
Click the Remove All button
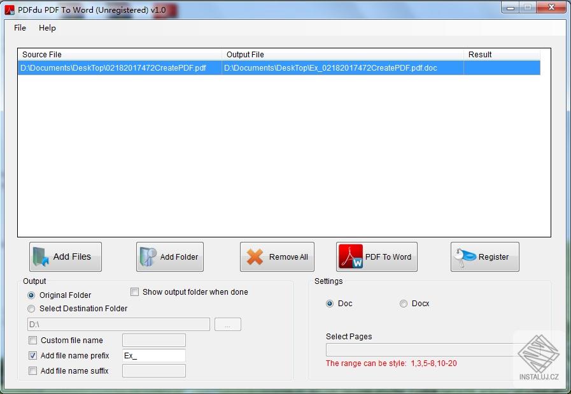tap(277, 257)
